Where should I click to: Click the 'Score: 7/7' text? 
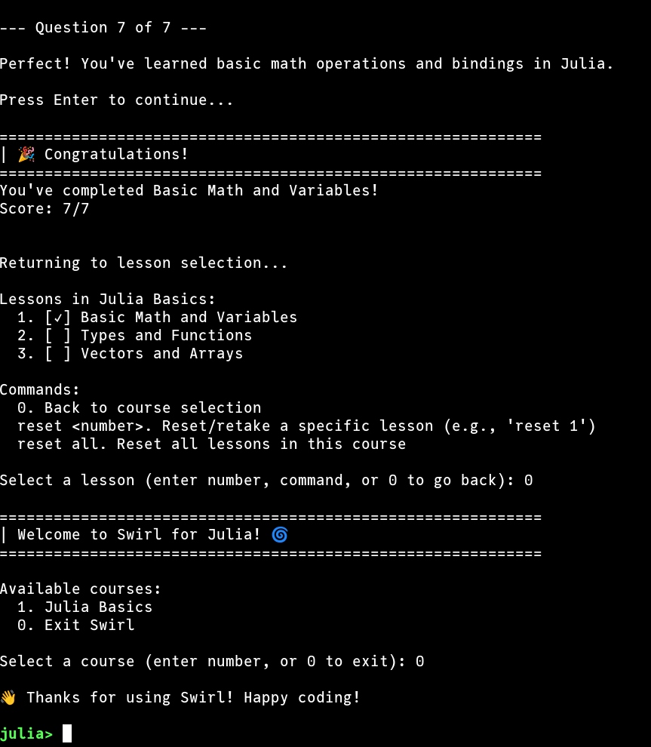pos(45,209)
